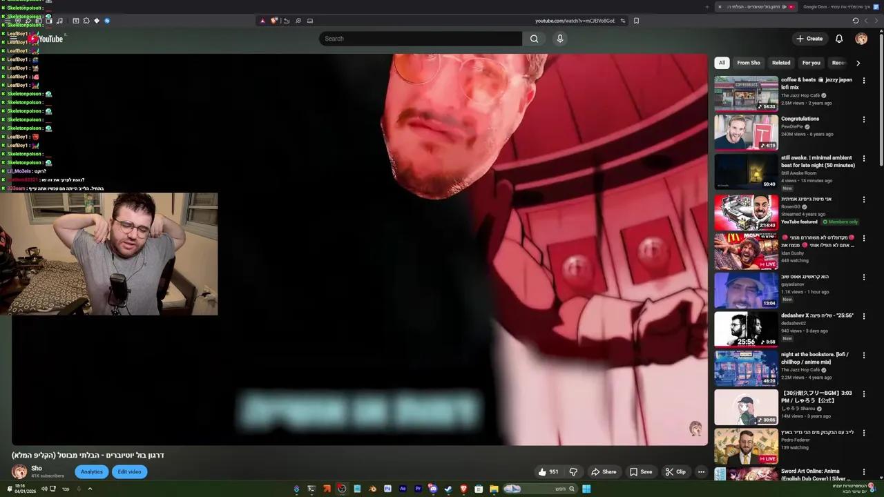Open the Idan Dushy live stream thumbnail
The image size is (884, 497).
[746, 251]
